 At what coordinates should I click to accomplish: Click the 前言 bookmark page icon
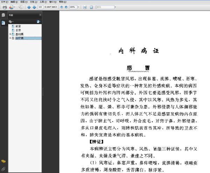click(13, 26)
